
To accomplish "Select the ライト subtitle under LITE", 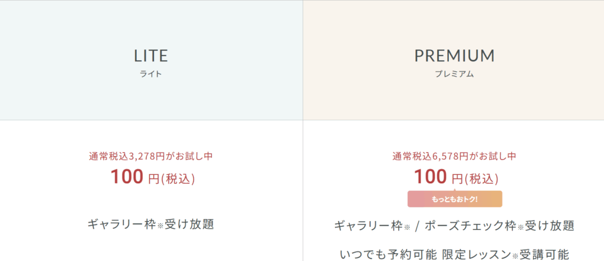I will (x=151, y=74).
